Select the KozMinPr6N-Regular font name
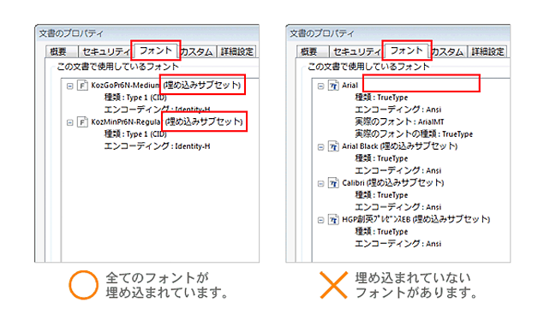 [126, 121]
